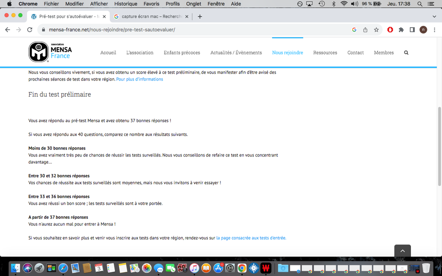Open the Chrome three-dot menu
The height and width of the screenshot is (276, 442).
(x=434, y=30)
